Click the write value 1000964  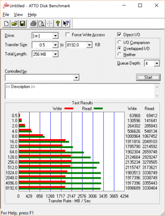[x=133, y=136]
